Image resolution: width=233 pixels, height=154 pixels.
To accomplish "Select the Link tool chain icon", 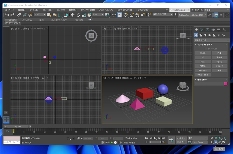I will coord(19,15).
